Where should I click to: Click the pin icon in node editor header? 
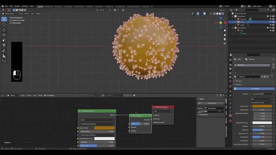[x=134, y=96]
